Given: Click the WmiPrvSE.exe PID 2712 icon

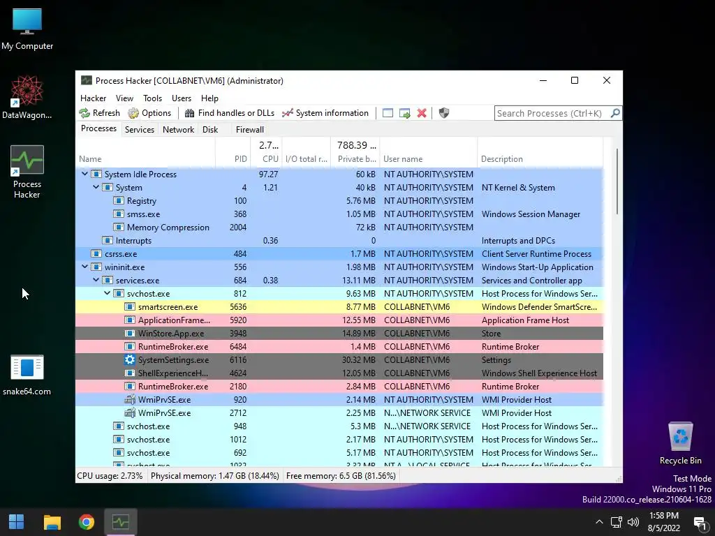Looking at the screenshot, I should (130, 412).
